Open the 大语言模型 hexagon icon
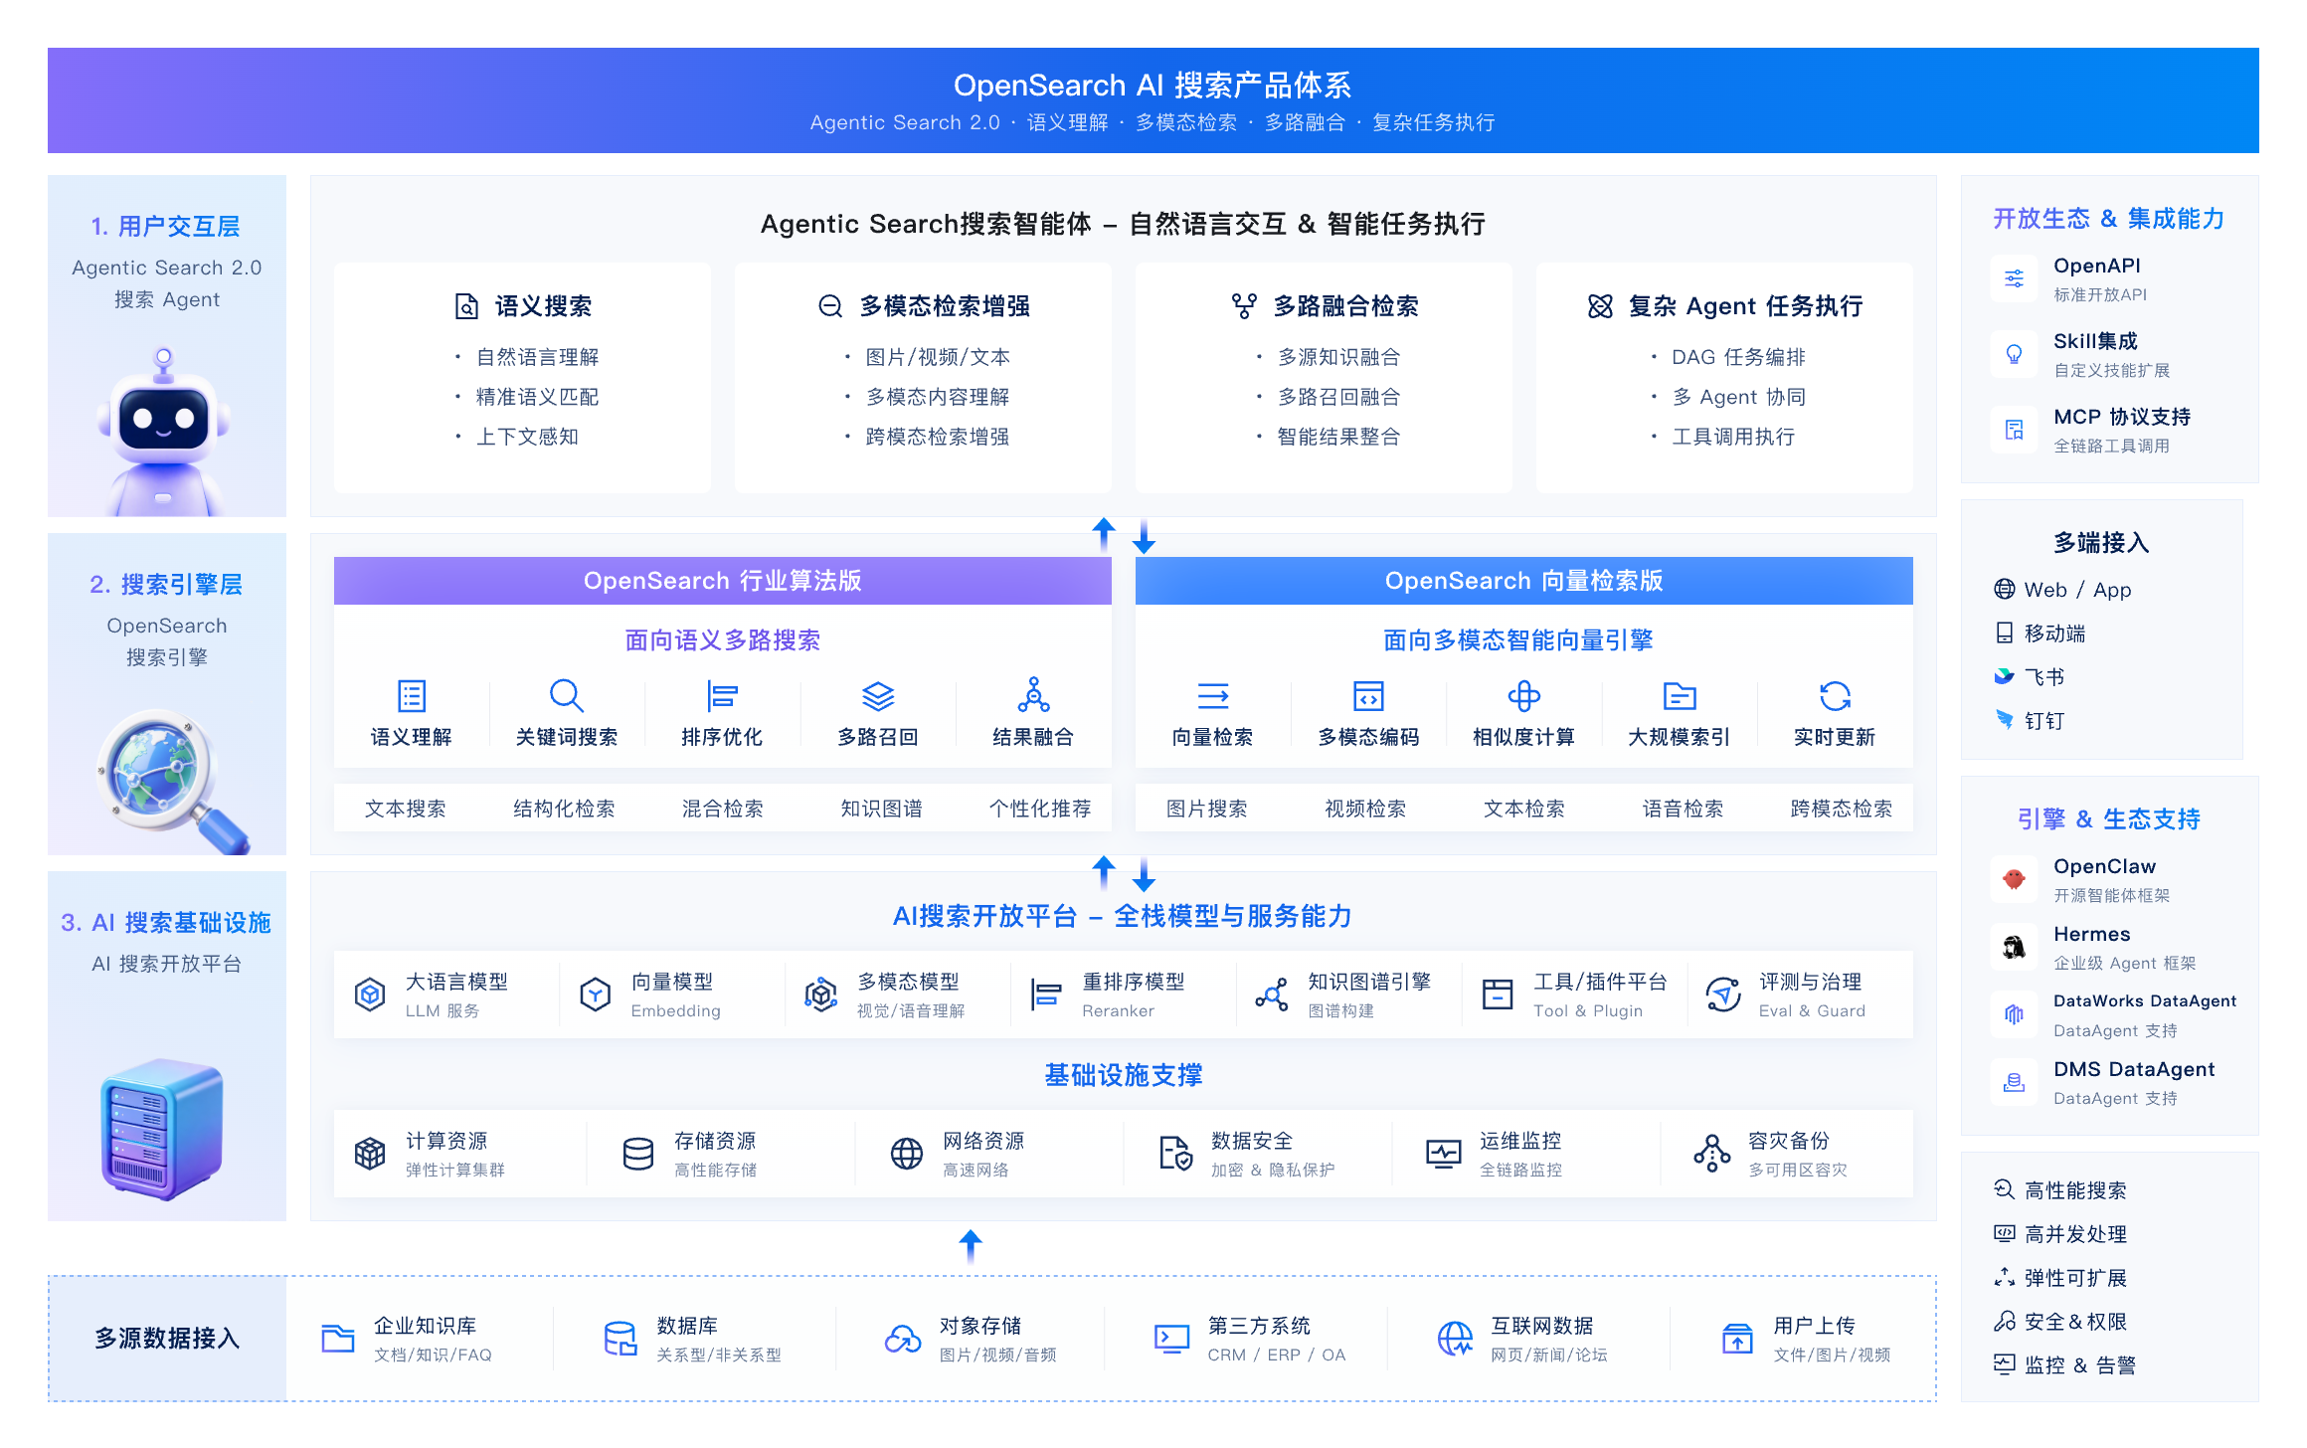 tap(370, 995)
